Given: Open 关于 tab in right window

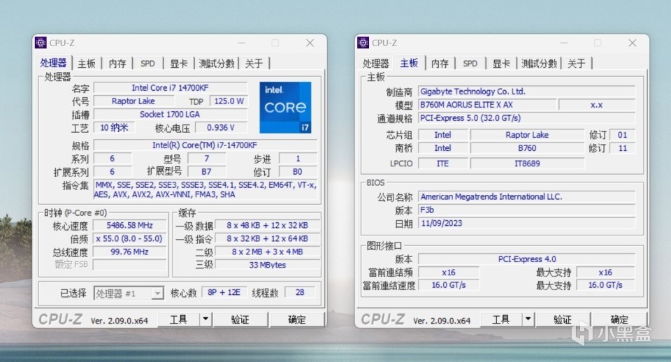Looking at the screenshot, I should (x=577, y=64).
